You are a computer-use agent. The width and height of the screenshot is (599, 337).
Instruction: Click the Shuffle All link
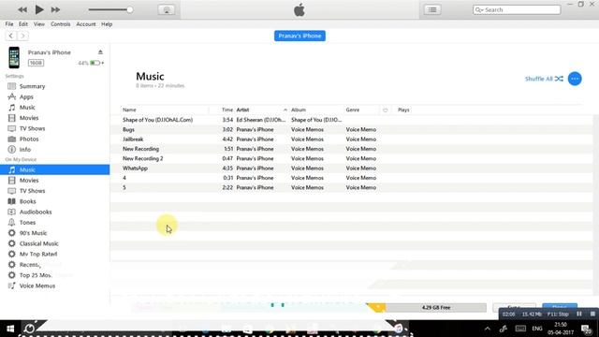[x=544, y=79]
